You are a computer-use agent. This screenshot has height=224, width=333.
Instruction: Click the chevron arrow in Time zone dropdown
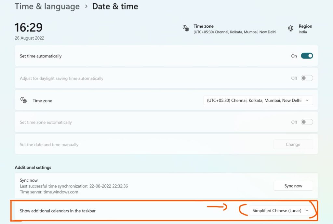(x=307, y=100)
